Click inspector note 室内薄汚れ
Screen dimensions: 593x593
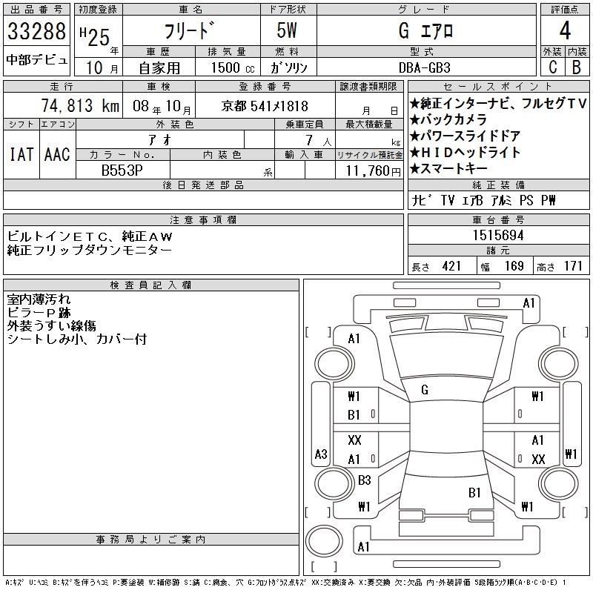coord(39,299)
